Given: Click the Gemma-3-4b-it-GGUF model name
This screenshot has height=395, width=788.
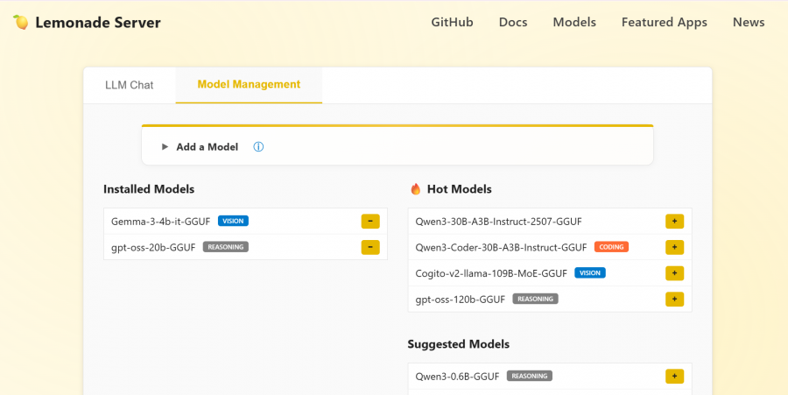Looking at the screenshot, I should 160,222.
